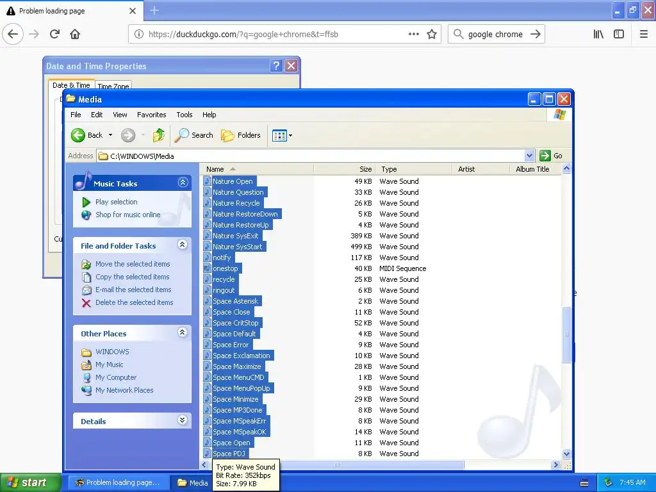The width and height of the screenshot is (656, 492).
Task: Reload the Firefox page
Action: pos(55,34)
